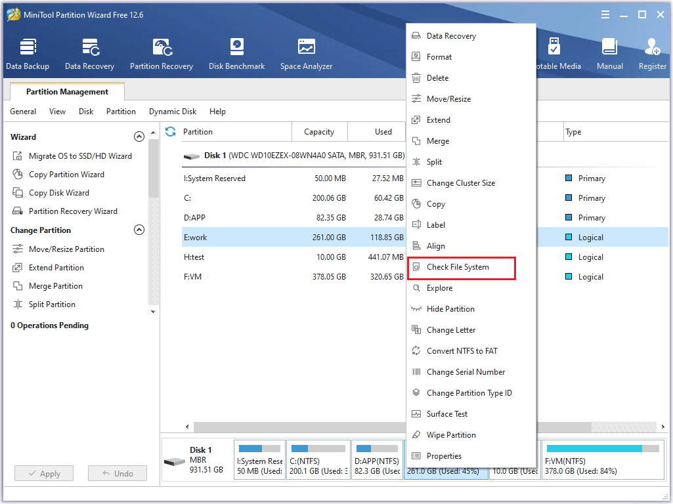Open the Space Analyzer tool
Viewport: 673px width, 504px height.
coord(306,54)
